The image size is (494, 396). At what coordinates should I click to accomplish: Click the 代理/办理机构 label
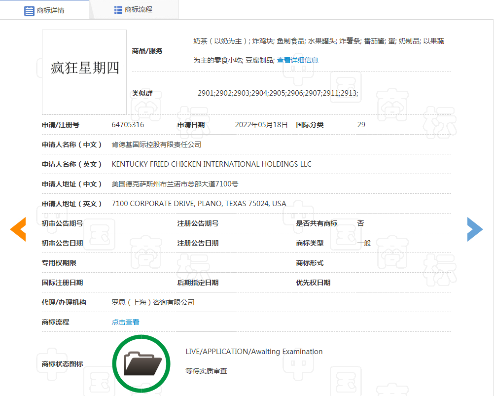tap(64, 302)
